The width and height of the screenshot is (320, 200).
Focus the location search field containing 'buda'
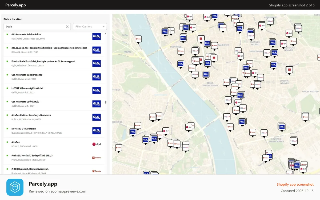point(37,27)
